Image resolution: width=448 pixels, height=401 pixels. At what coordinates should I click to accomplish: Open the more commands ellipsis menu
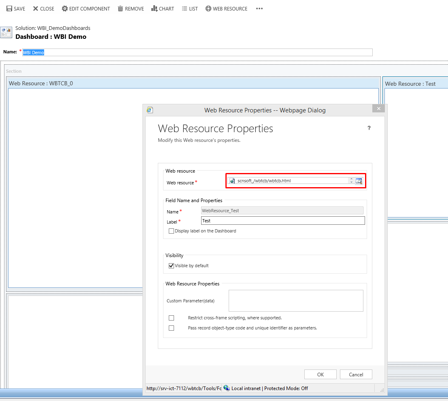tap(259, 8)
